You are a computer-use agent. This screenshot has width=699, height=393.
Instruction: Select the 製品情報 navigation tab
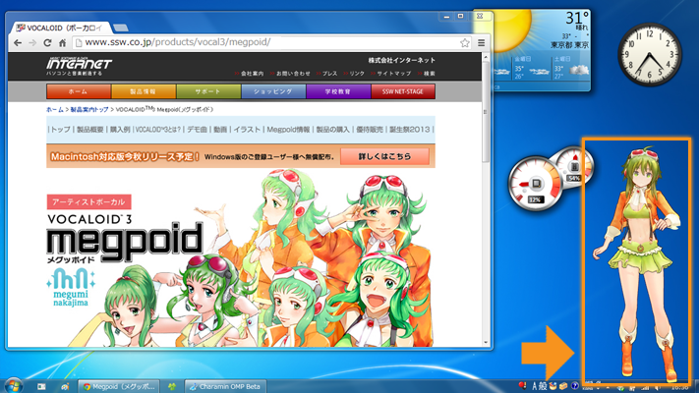pyautogui.click(x=144, y=91)
